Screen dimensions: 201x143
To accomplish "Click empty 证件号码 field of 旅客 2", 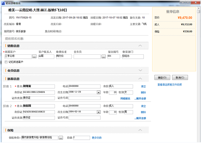I will click(84, 118).
